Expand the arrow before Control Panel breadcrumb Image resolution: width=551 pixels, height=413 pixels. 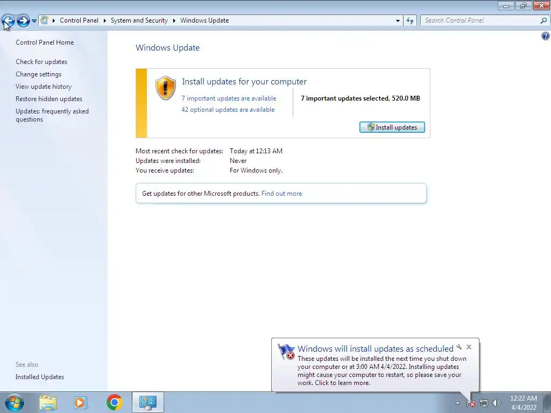[54, 20]
